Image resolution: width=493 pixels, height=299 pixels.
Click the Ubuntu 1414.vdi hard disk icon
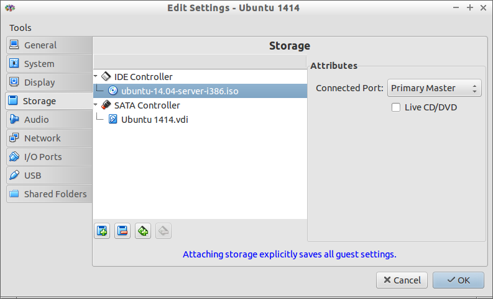(x=113, y=119)
